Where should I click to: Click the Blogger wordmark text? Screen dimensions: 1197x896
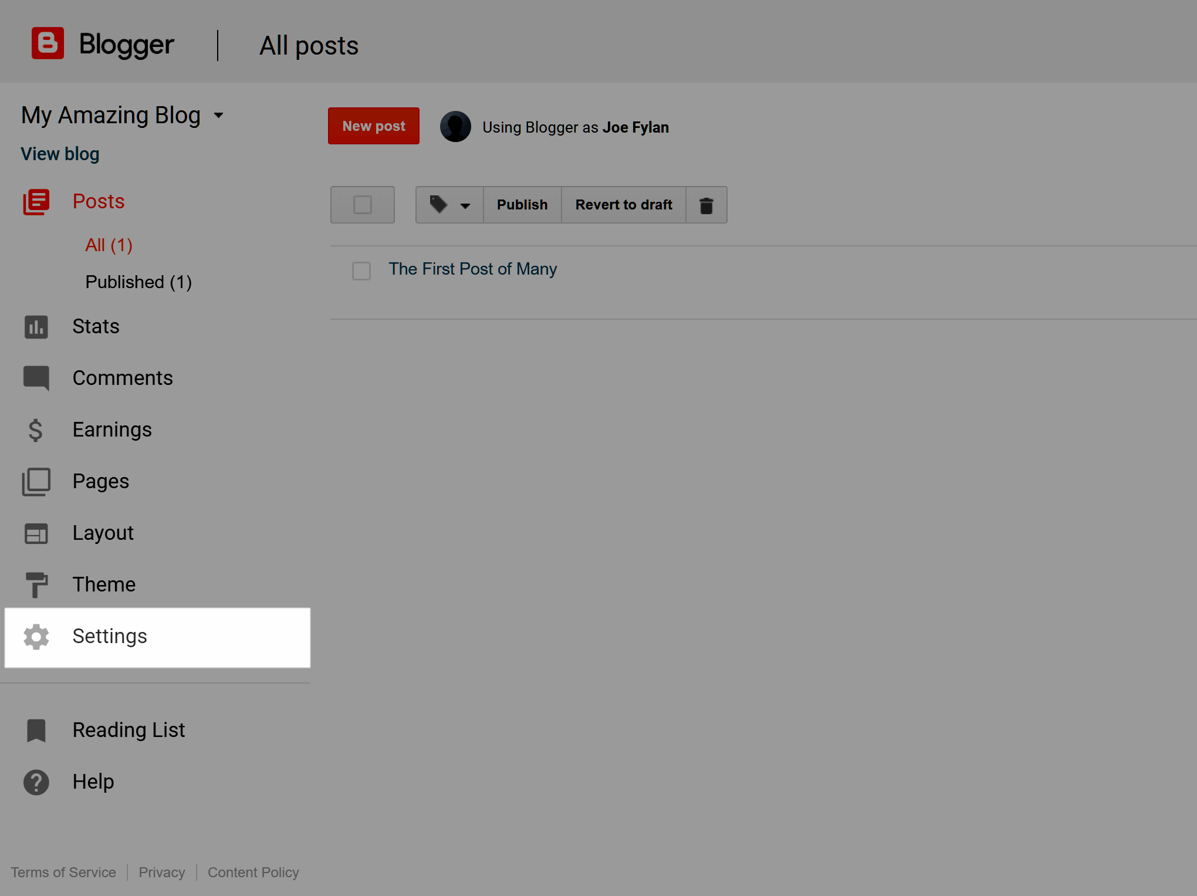tap(127, 45)
